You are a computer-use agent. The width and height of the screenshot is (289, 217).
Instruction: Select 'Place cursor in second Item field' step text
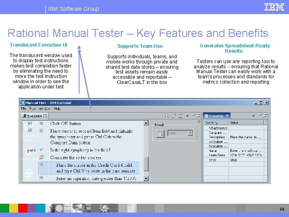pyautogui.click(x=92, y=137)
